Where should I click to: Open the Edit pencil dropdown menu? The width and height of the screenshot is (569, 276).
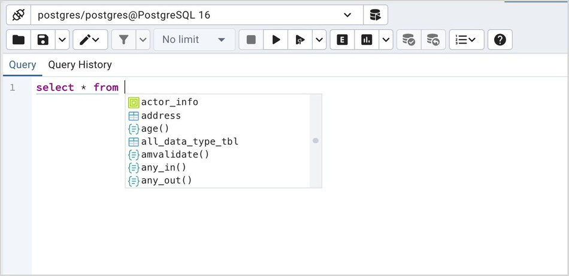(90, 40)
